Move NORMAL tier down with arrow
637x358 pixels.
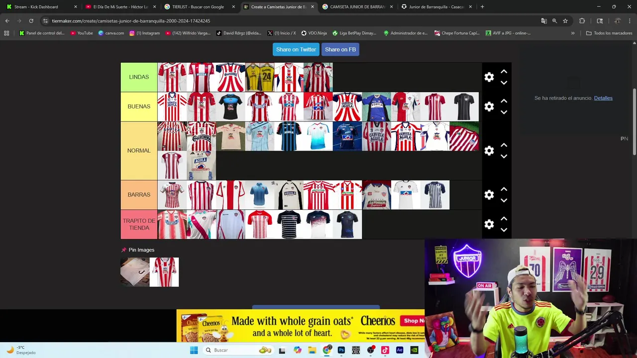point(504,156)
